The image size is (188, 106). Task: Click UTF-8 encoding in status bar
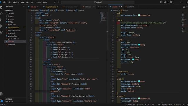click(x=147, y=105)
